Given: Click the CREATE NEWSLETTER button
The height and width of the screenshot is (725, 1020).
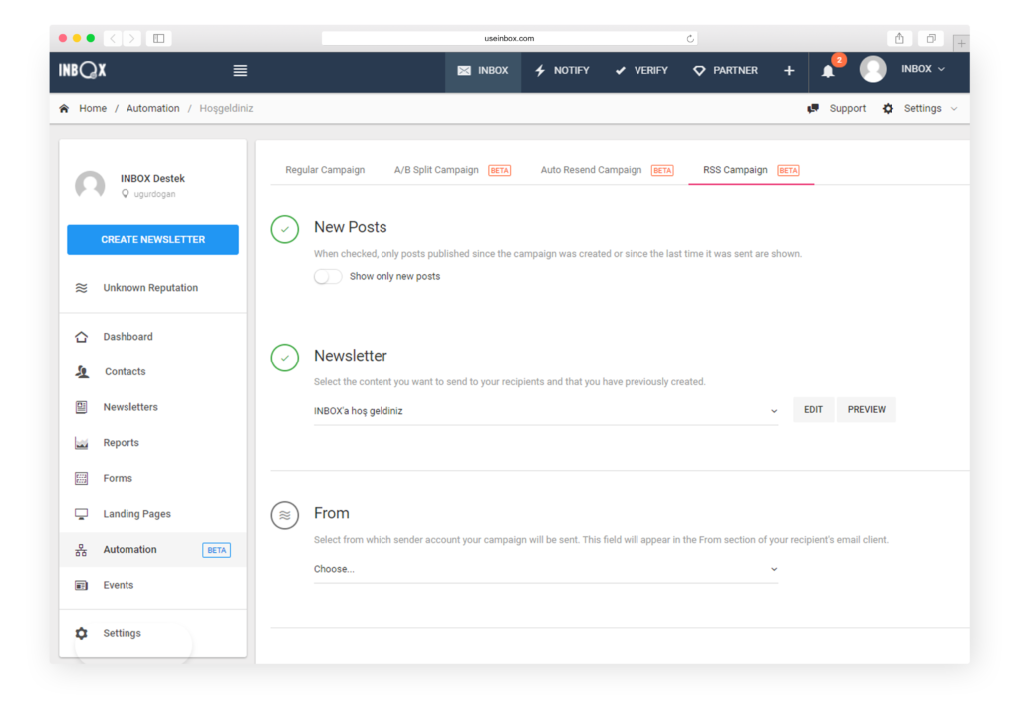Looking at the screenshot, I should click(x=152, y=240).
